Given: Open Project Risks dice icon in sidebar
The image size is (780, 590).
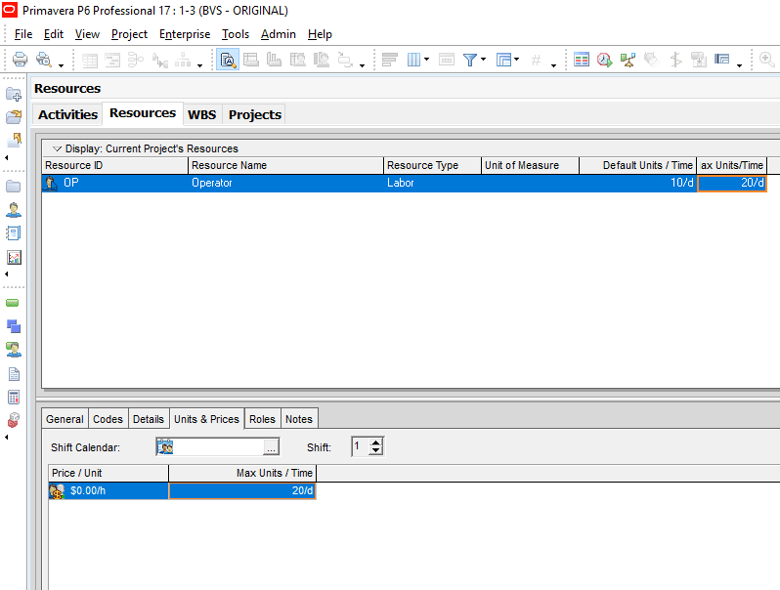Looking at the screenshot, I should (x=14, y=420).
